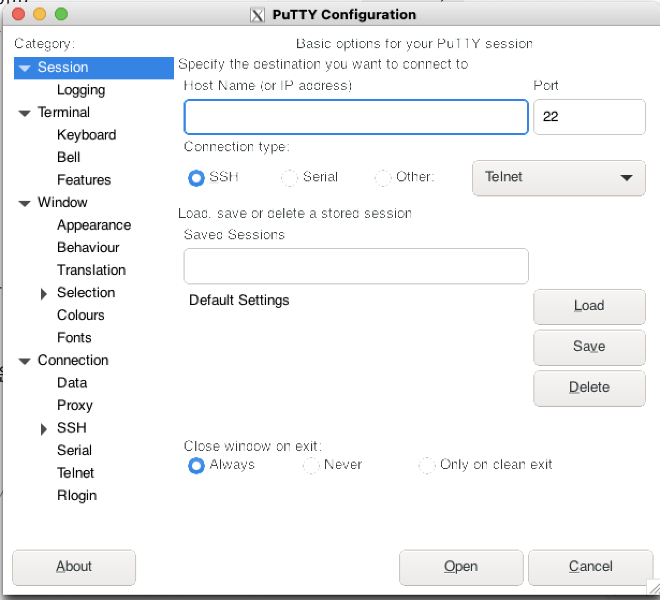The image size is (660, 600).
Task: Click the Saved Sessions name field
Action: tap(356, 266)
